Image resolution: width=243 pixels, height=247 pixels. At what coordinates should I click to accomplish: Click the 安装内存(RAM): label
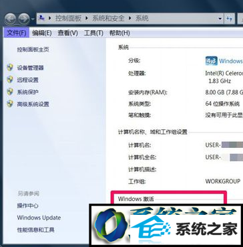(x=148, y=92)
